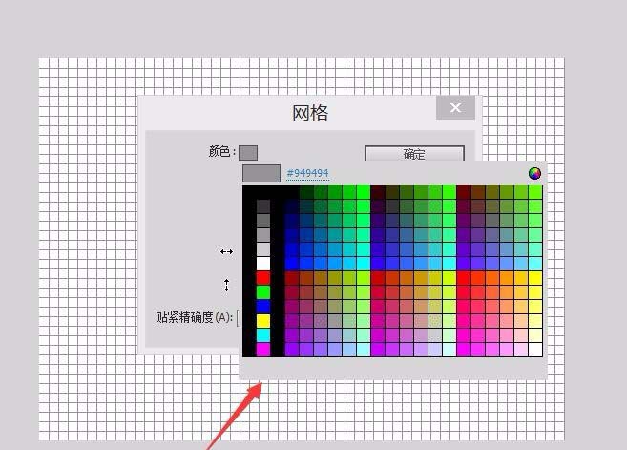Open the 贴紧精确度 (A) dropdown field

[239, 318]
